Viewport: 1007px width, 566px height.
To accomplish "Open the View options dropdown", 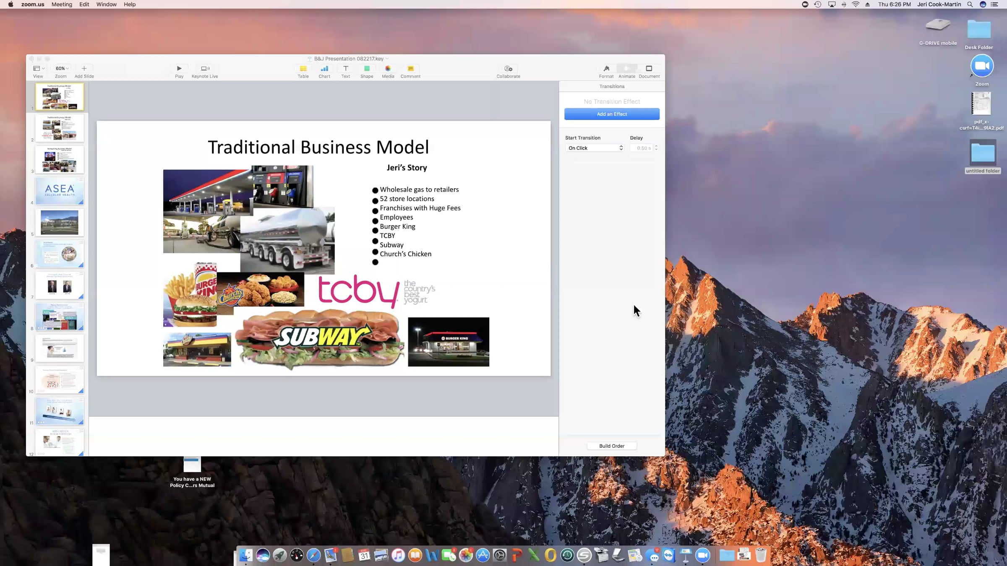I will tap(39, 68).
